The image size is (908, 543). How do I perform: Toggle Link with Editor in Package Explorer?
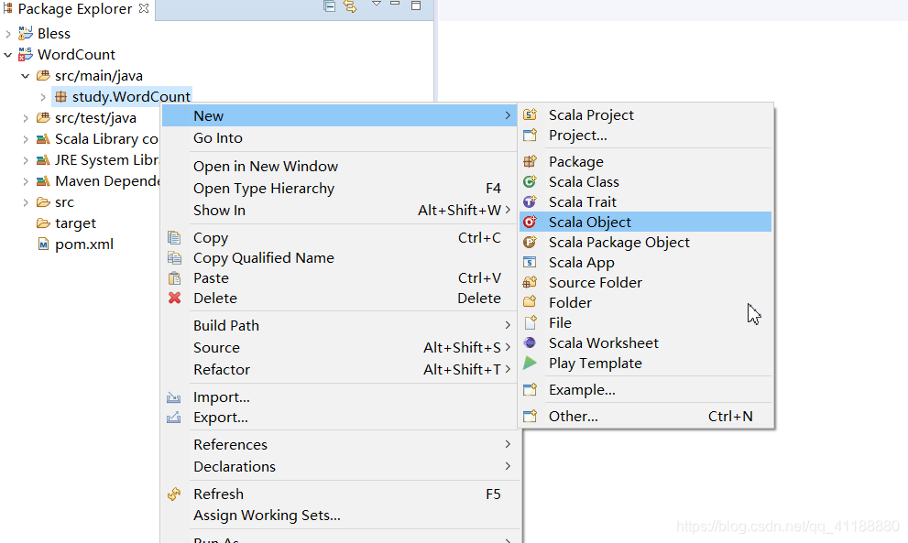(x=350, y=5)
